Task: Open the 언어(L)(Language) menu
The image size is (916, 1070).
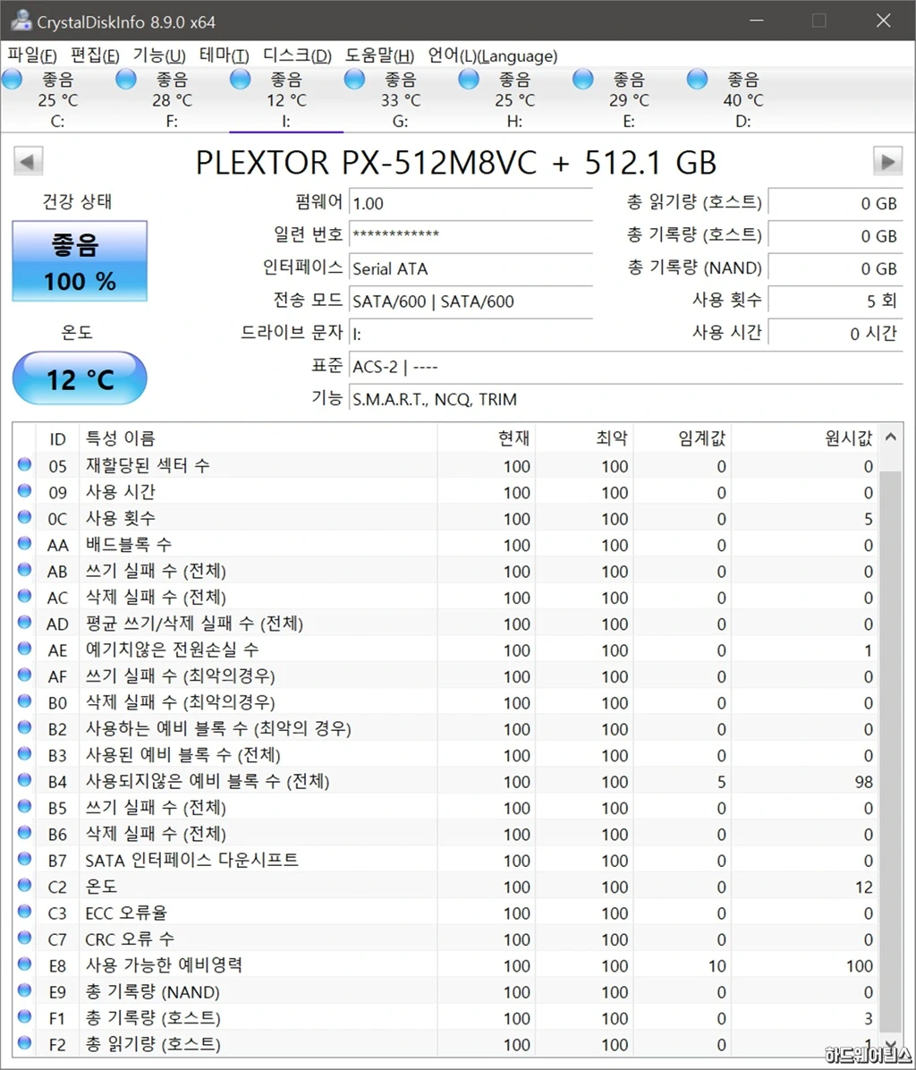Action: (493, 55)
